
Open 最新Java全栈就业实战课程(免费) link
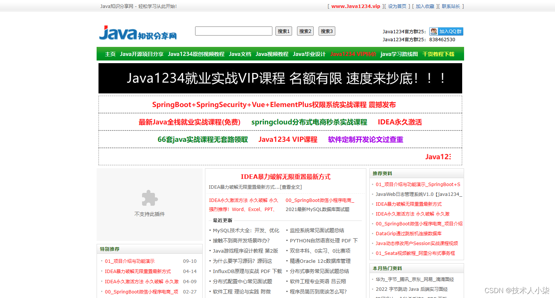click(x=189, y=122)
